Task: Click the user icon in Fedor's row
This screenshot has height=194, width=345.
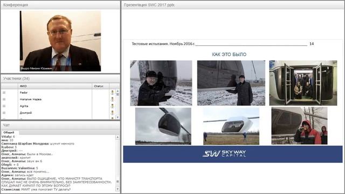Action: click(x=112, y=93)
